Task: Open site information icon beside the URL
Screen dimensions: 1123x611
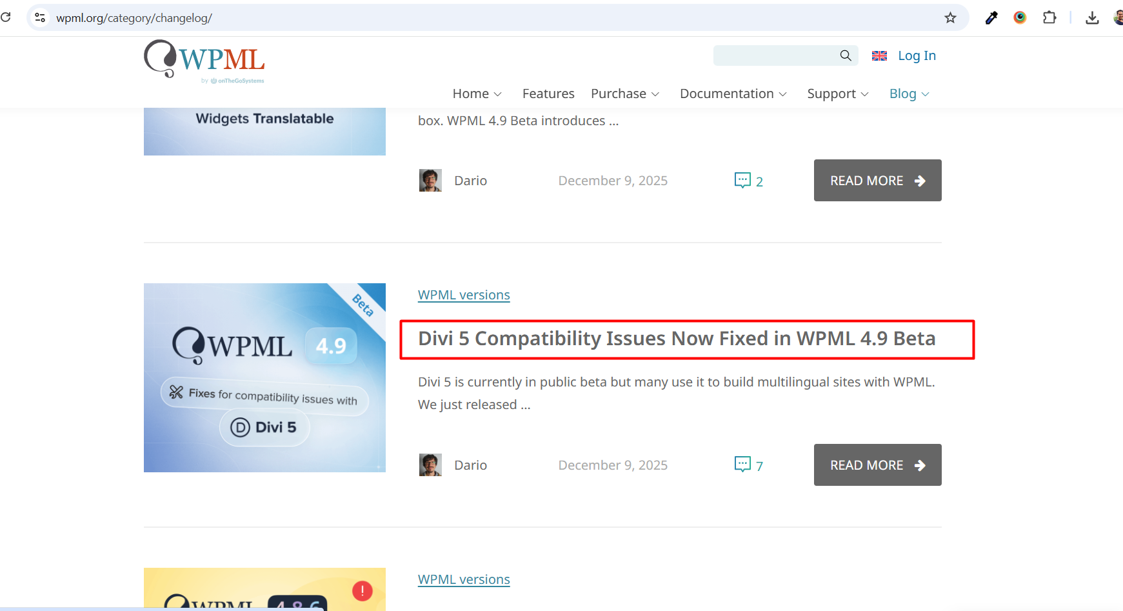Action: tap(40, 17)
